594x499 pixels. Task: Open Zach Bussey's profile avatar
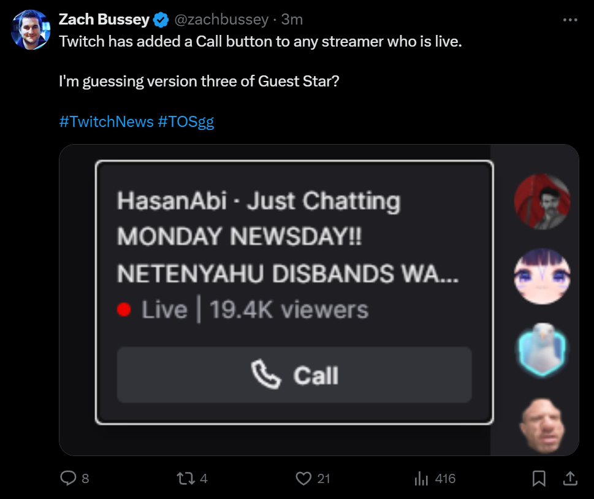coord(31,30)
